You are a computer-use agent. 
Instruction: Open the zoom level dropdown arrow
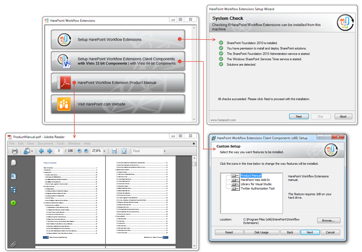click(x=104, y=151)
